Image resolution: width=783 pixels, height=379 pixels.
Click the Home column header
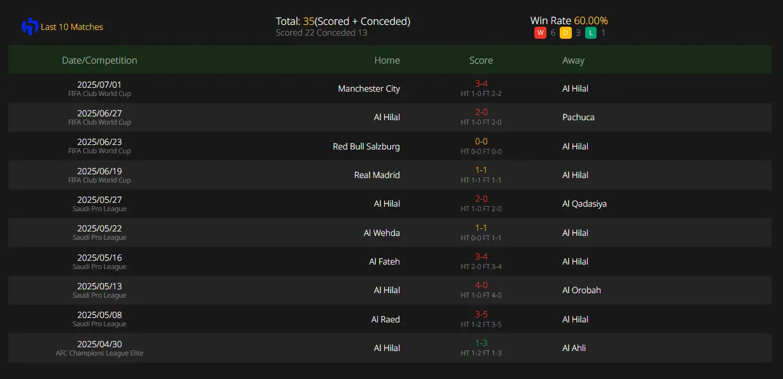point(387,60)
